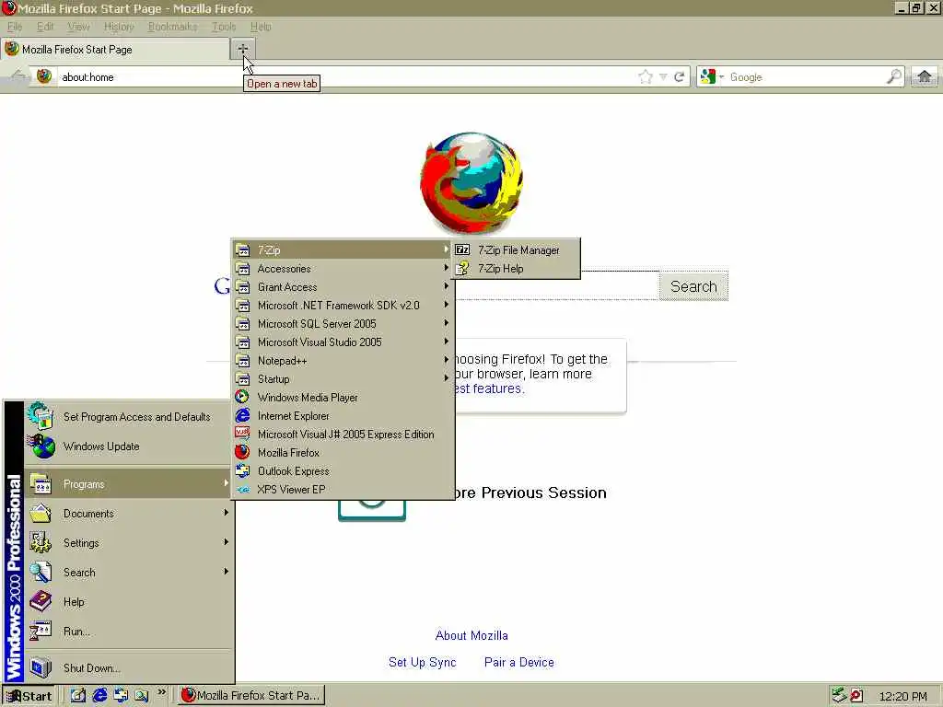This screenshot has height=707, width=943.
Task: Switch to Mozilla Firefox taskbar button
Action: [251, 696]
